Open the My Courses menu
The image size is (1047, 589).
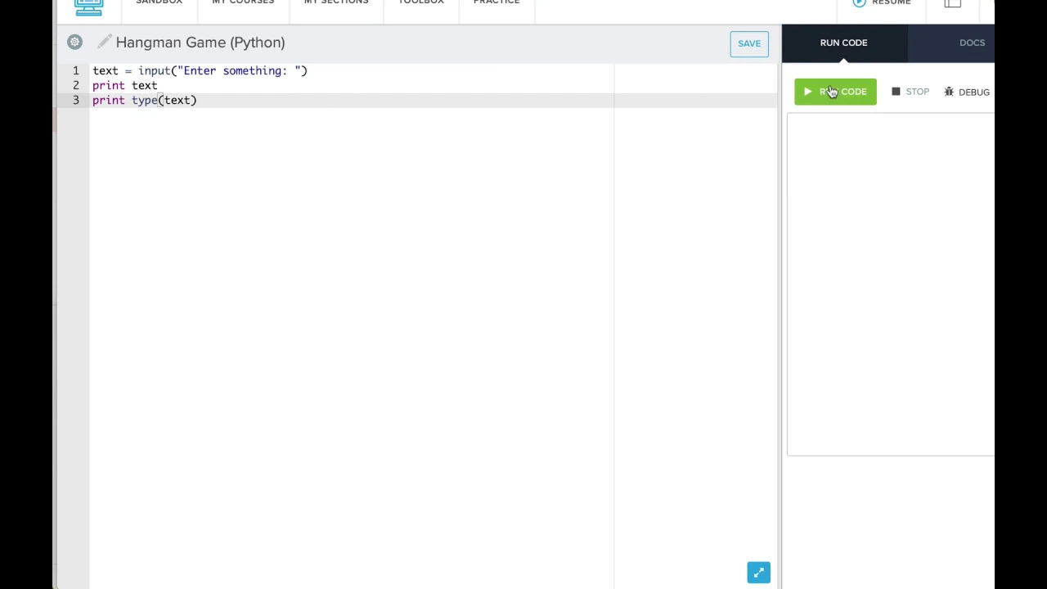(x=243, y=2)
